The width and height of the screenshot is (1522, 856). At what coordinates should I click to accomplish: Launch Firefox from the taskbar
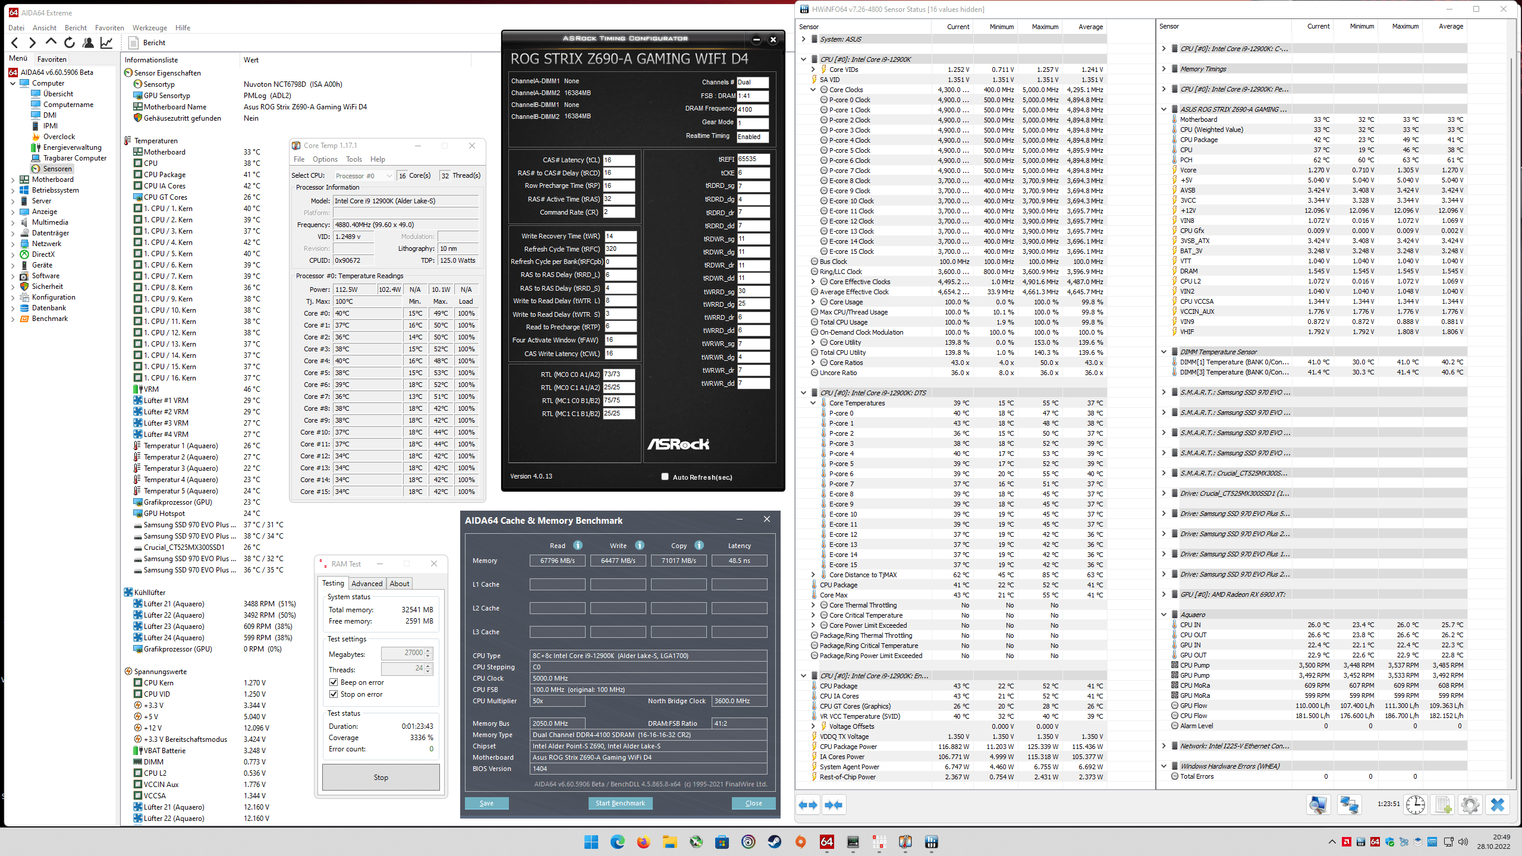pyautogui.click(x=644, y=842)
